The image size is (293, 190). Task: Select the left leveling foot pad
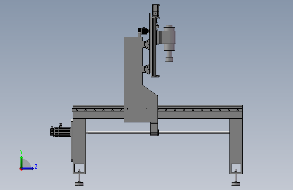click(79, 184)
